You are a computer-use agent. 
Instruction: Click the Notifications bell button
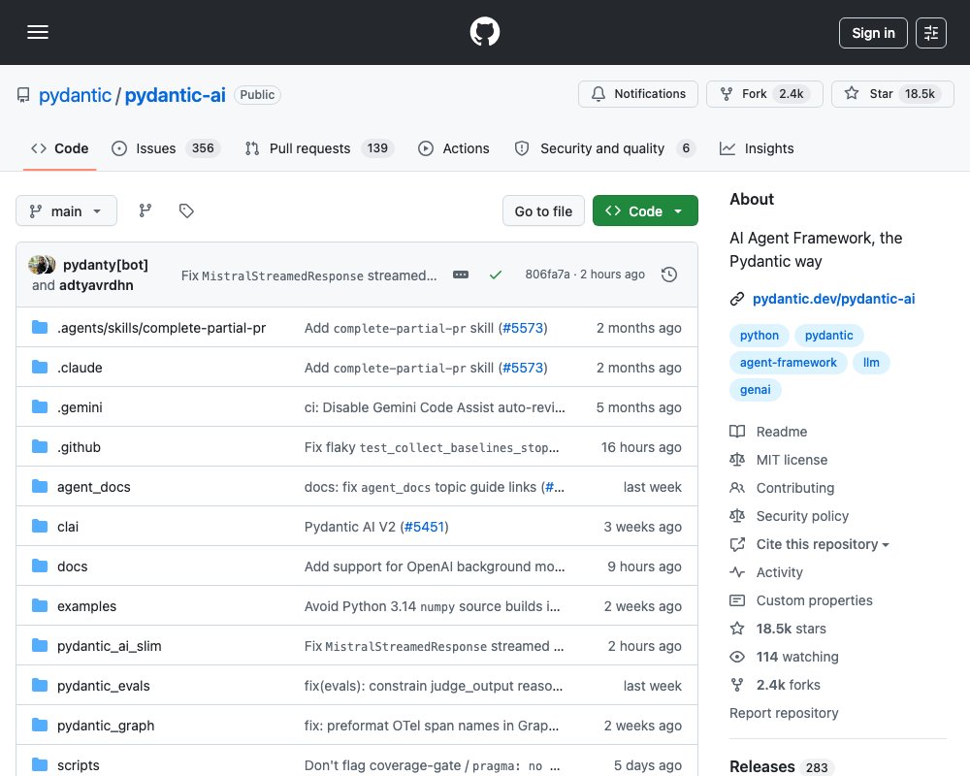click(638, 94)
